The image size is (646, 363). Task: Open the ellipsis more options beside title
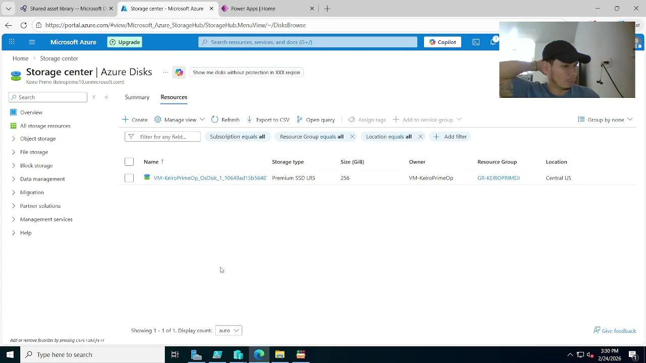tap(165, 72)
